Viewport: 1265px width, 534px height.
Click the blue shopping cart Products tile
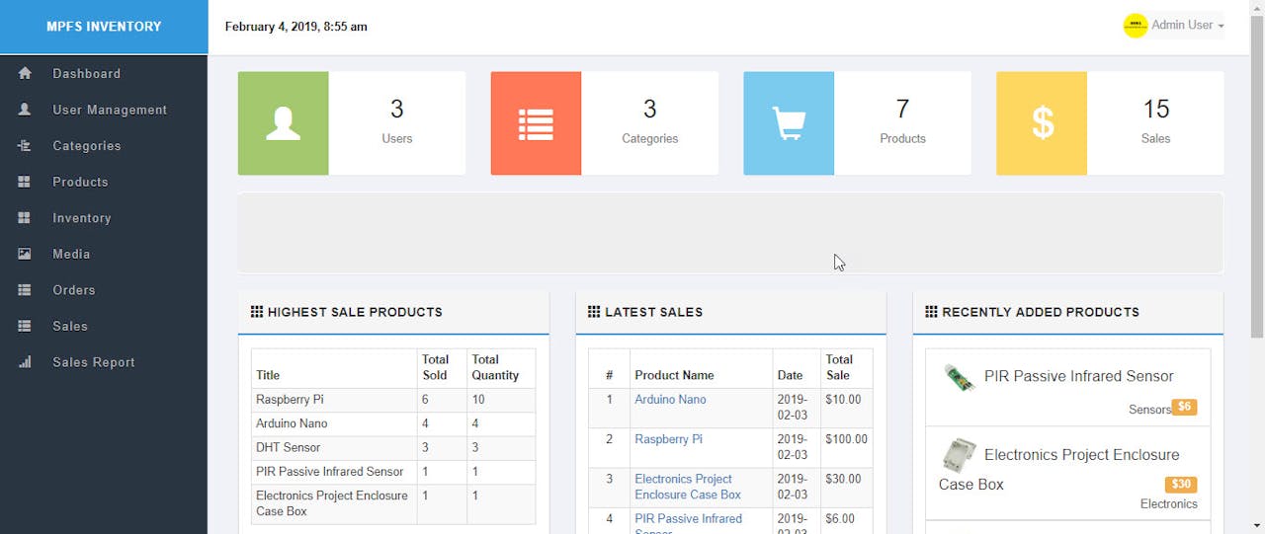tap(789, 123)
